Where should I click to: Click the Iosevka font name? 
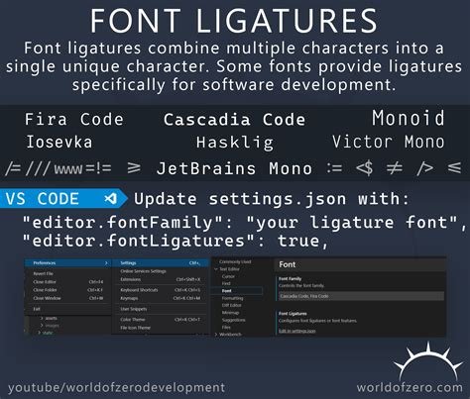[59, 142]
